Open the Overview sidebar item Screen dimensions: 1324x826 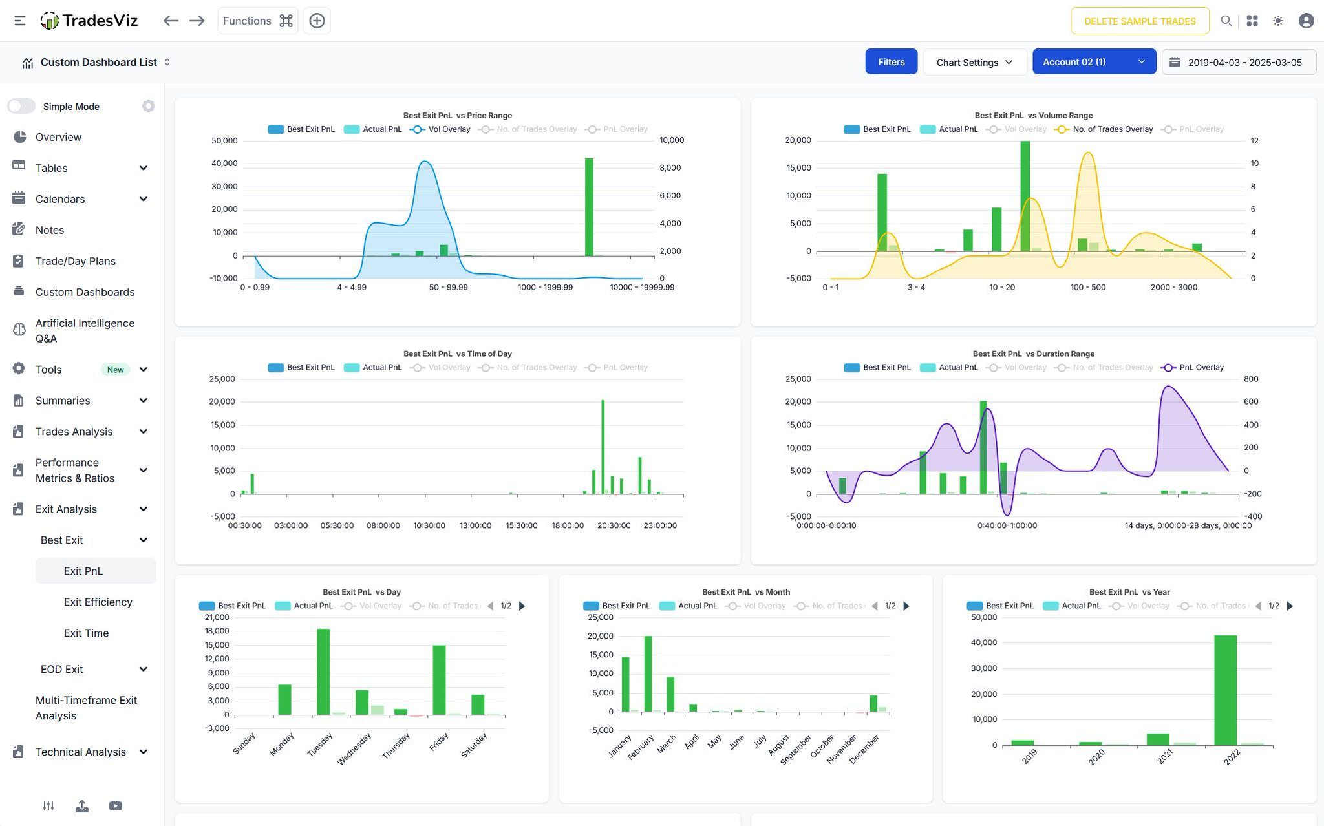click(x=58, y=137)
